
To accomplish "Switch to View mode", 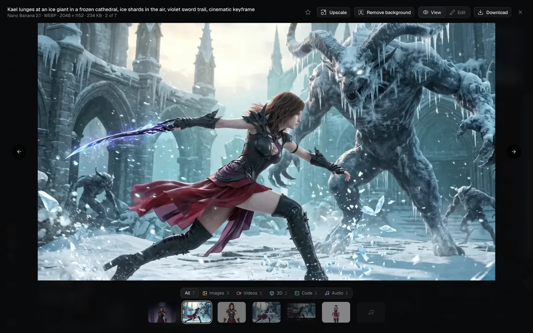I will tap(432, 12).
